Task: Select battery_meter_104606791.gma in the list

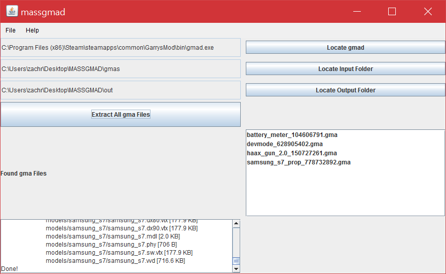Action: point(345,135)
